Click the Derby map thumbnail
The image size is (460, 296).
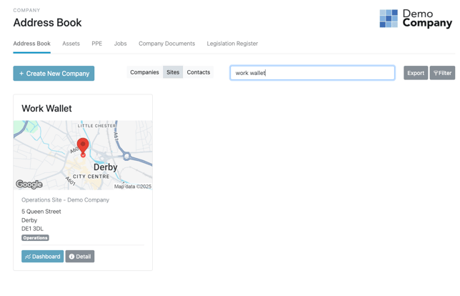pyautogui.click(x=83, y=155)
